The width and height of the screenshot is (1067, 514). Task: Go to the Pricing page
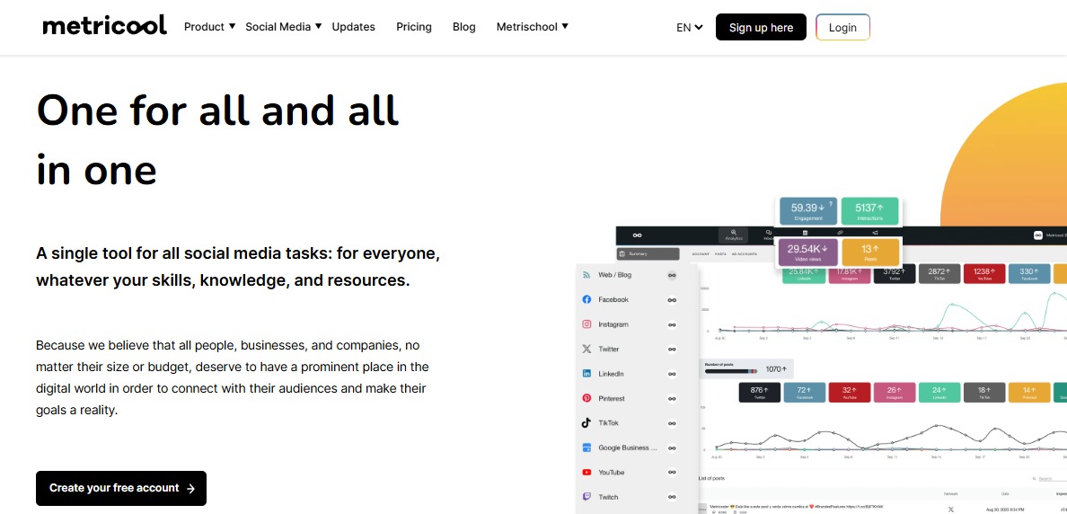coord(414,27)
